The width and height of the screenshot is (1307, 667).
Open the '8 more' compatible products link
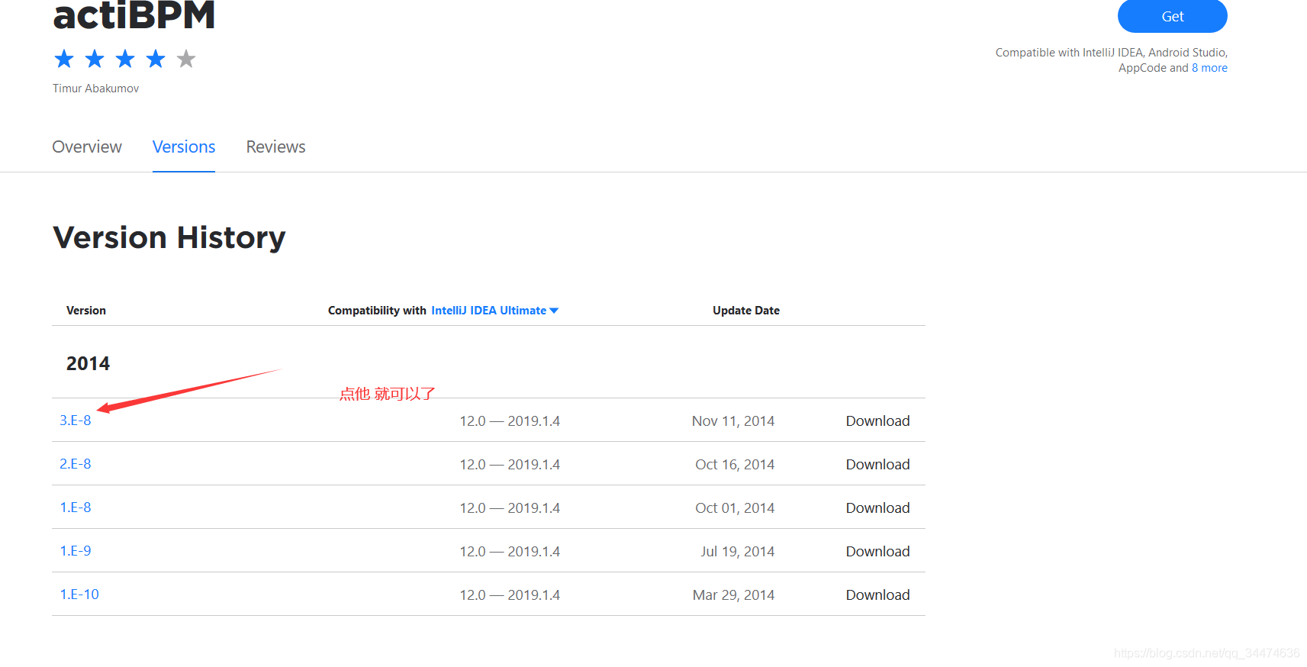(x=1209, y=68)
